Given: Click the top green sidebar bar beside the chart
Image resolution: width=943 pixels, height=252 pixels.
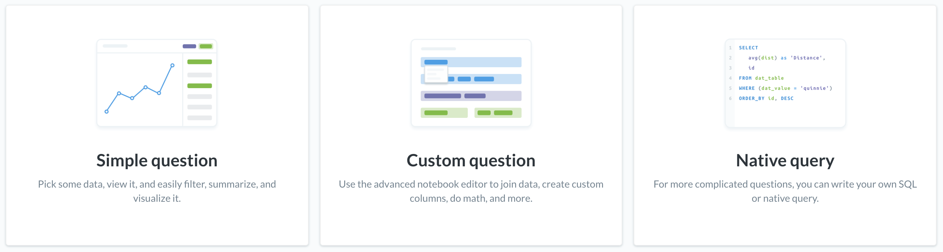Looking at the screenshot, I should click(199, 62).
